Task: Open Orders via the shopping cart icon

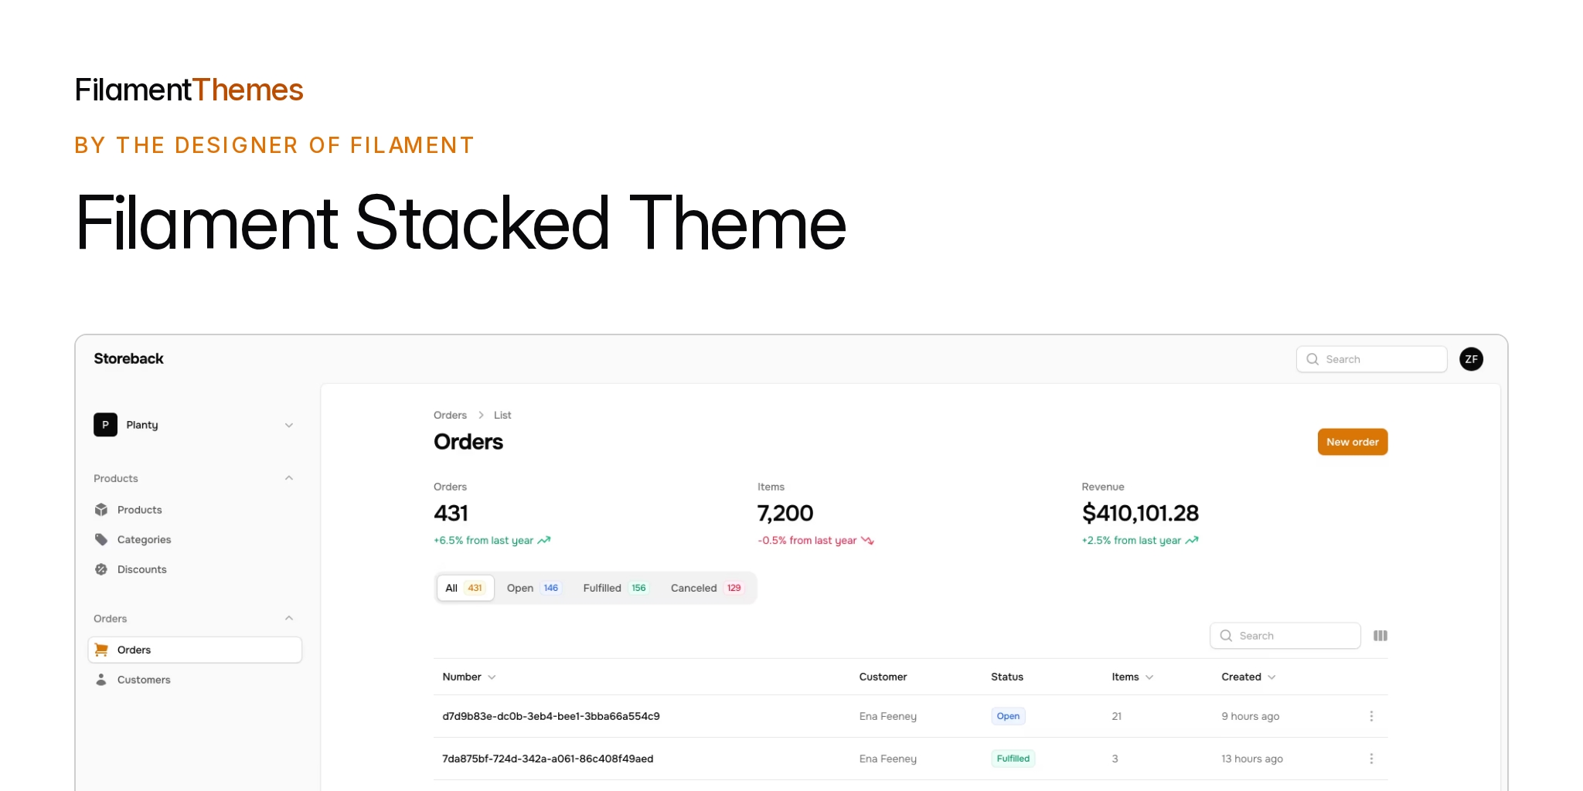Action: (x=101, y=649)
